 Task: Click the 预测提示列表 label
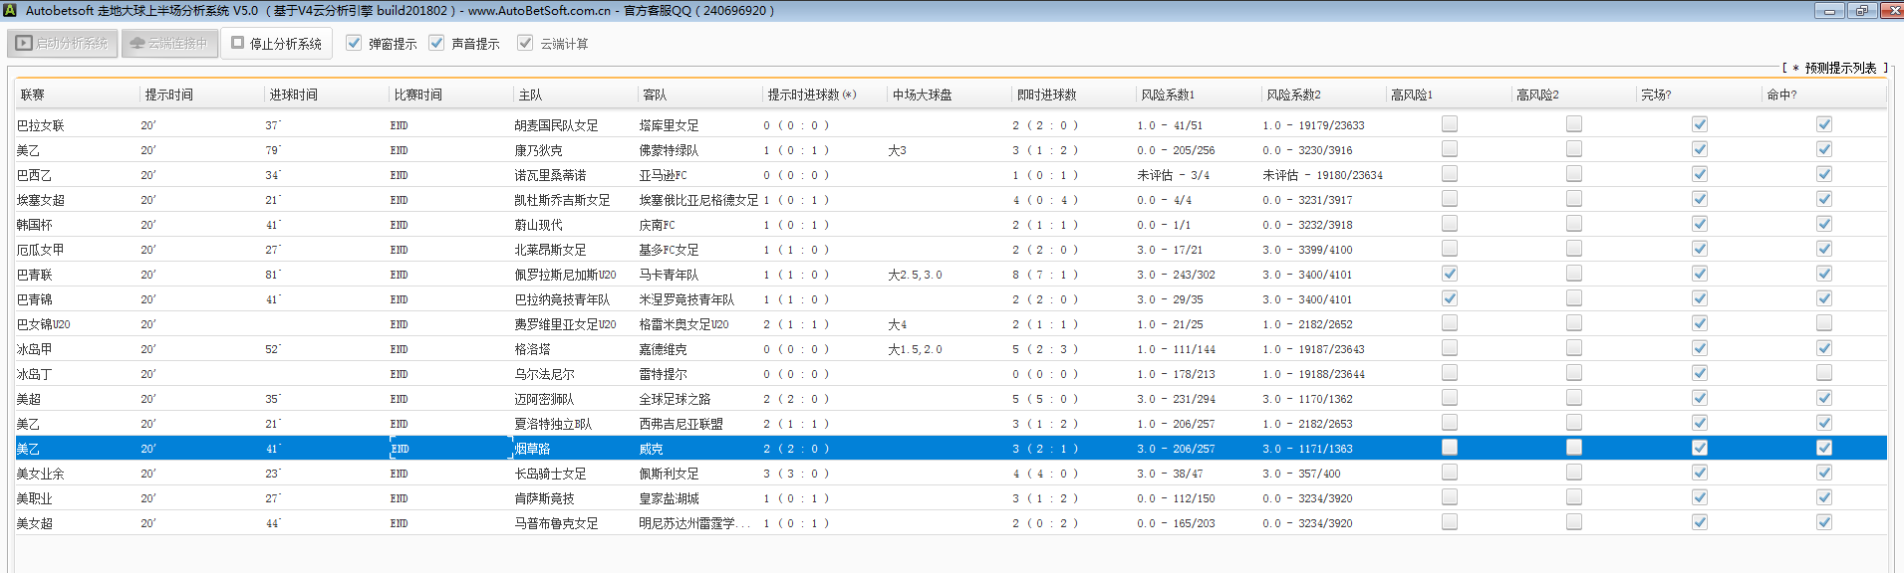pos(1839,68)
